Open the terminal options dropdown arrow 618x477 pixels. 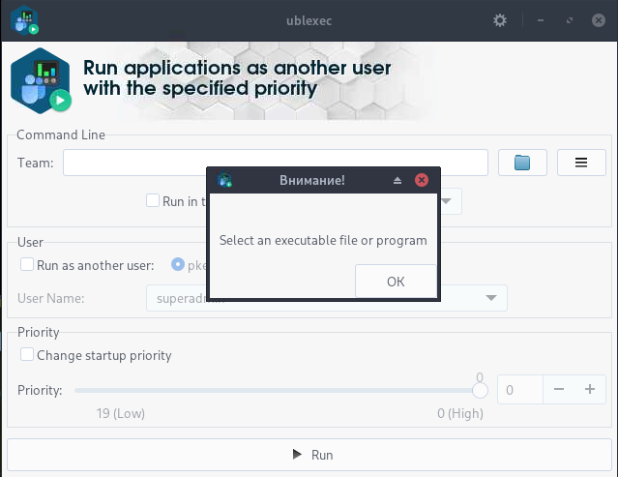(450, 201)
